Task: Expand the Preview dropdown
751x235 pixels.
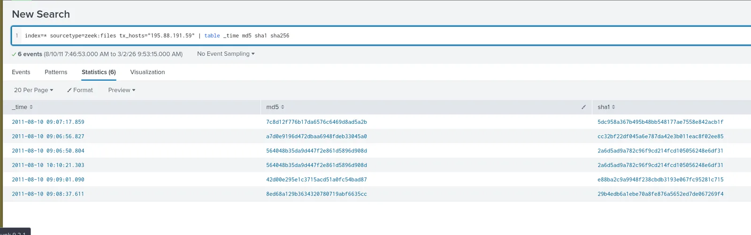Action: [x=122, y=90]
